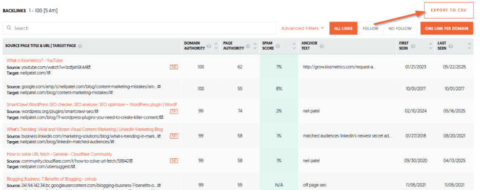Click into the backlinks Search field
480x190 pixels.
point(139,28)
